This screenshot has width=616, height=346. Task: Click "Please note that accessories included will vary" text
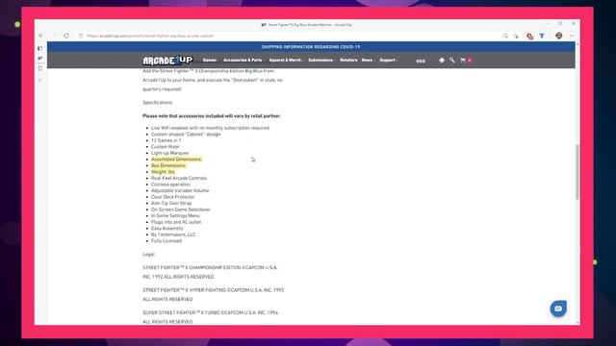point(212,115)
